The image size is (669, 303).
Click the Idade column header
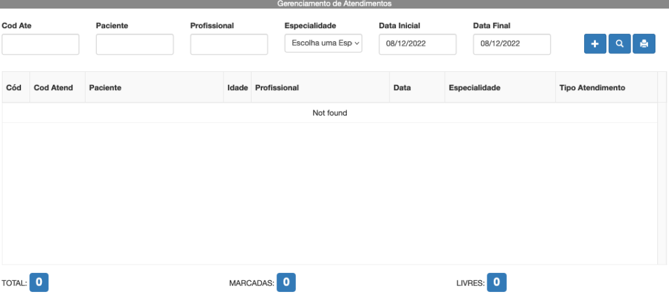tap(237, 88)
